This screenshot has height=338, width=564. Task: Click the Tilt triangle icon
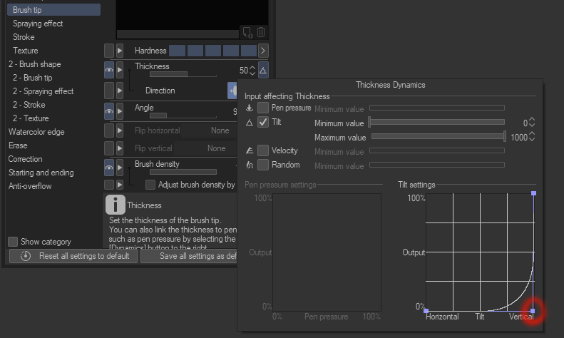pos(250,123)
